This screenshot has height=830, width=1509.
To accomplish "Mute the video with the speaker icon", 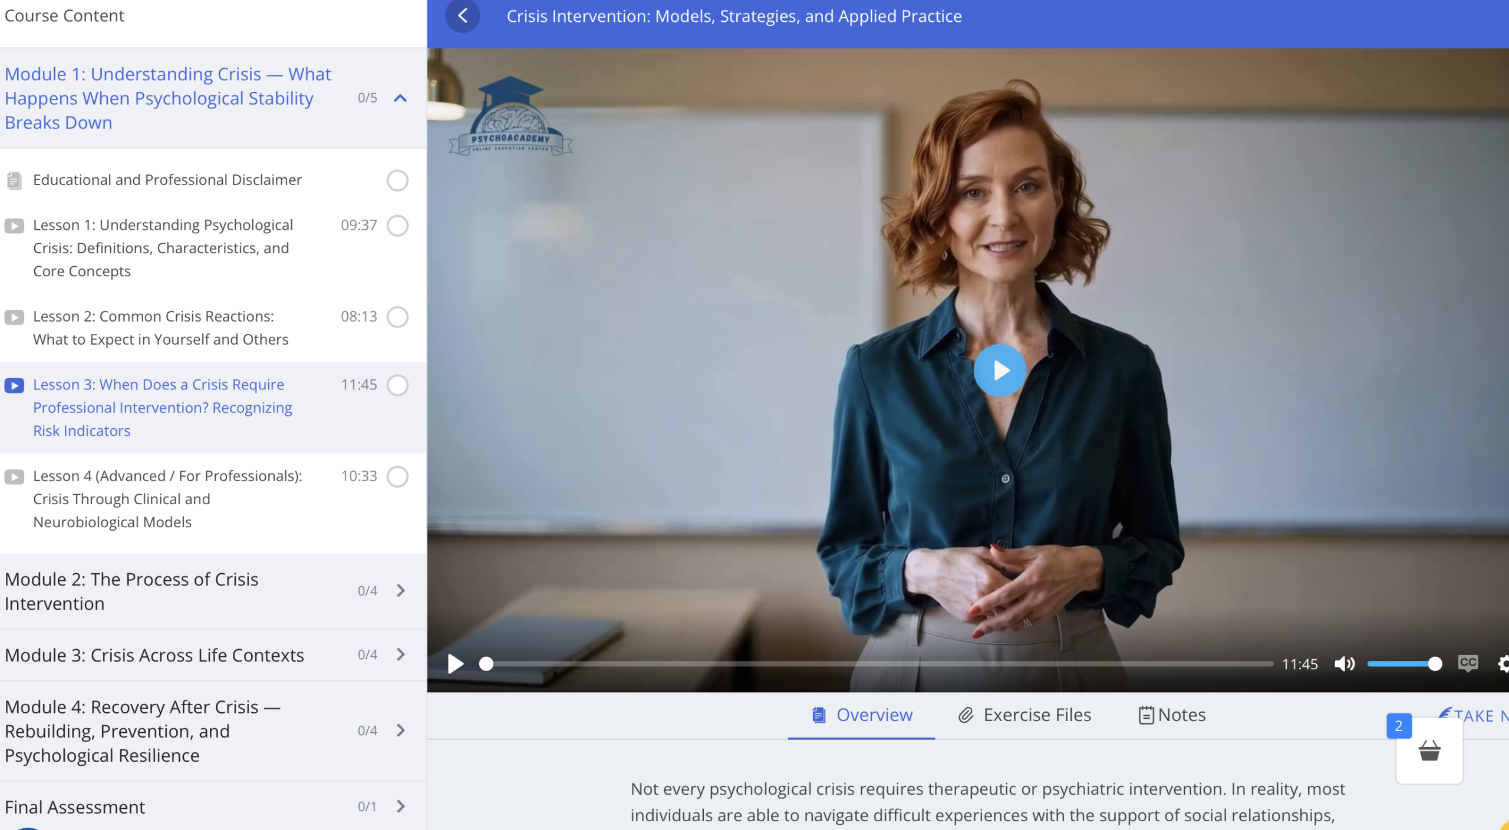I will 1345,664.
